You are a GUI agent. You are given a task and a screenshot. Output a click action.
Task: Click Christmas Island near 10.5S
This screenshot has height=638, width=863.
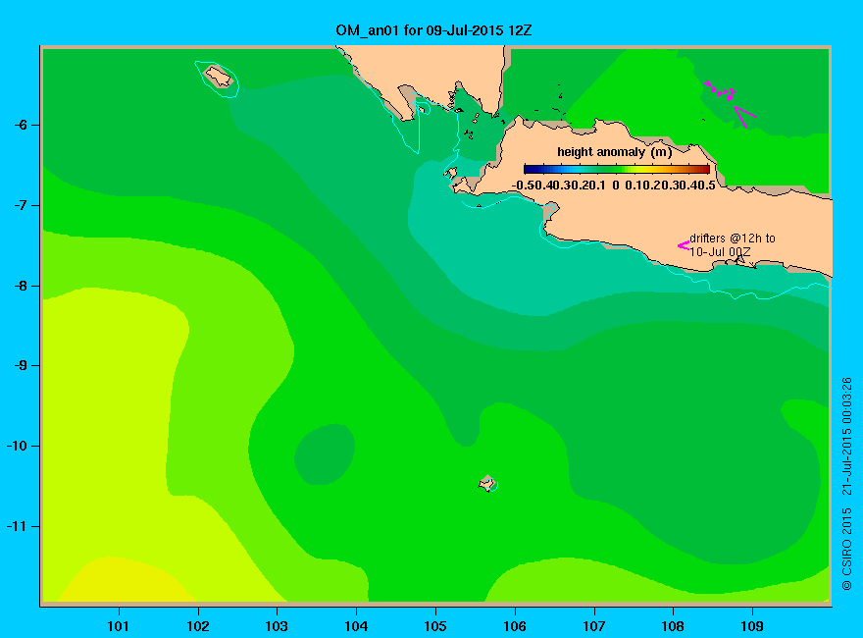click(487, 483)
